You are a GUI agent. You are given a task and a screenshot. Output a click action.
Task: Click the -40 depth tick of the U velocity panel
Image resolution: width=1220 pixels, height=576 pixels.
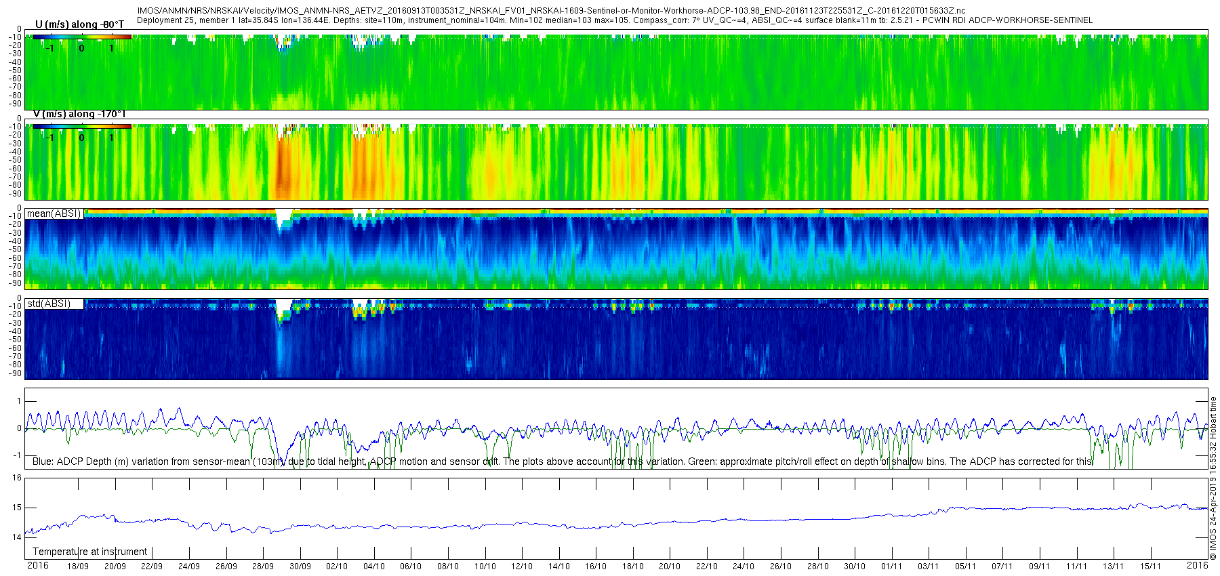[x=15, y=62]
